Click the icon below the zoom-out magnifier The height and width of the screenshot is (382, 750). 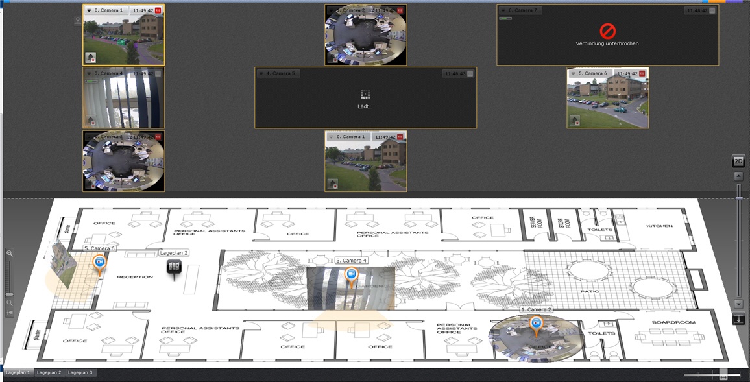(x=10, y=313)
